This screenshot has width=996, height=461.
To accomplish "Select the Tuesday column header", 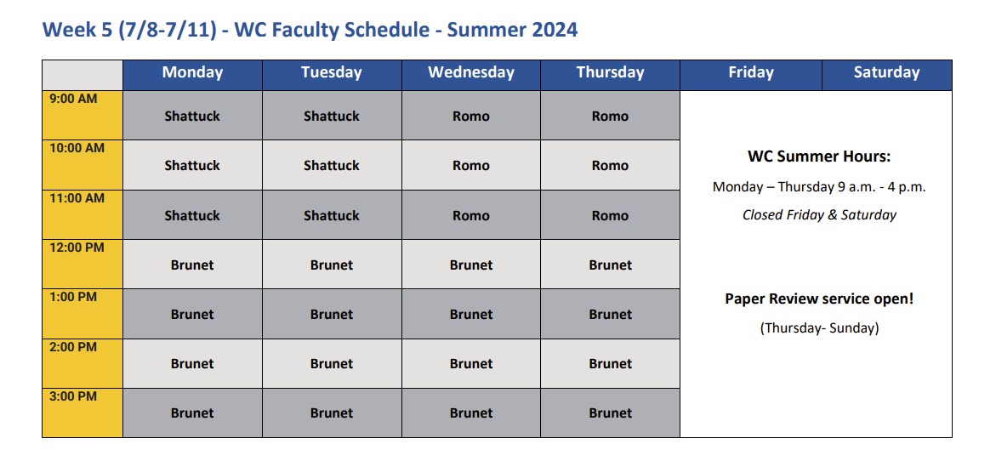I will [332, 73].
